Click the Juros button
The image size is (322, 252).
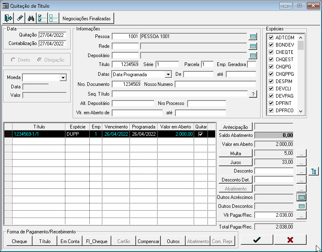(x=236, y=162)
